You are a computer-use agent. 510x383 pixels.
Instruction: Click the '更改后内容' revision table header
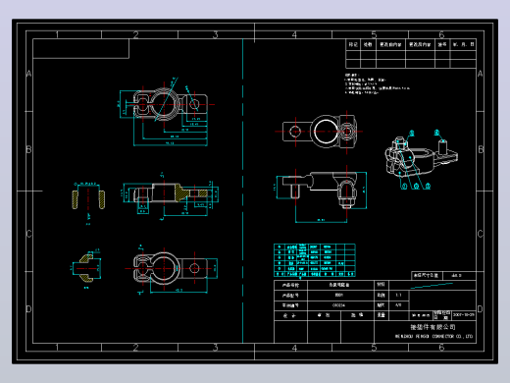click(420, 44)
